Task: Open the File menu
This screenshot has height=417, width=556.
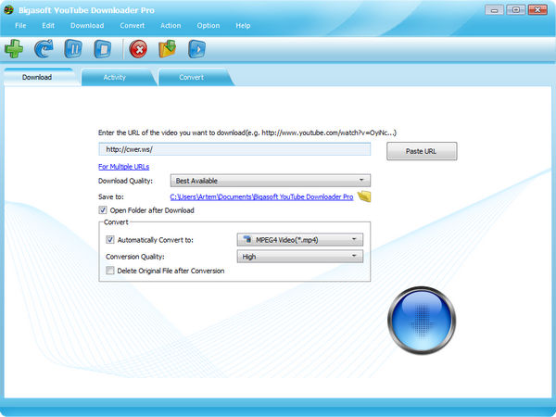Action: (x=20, y=26)
